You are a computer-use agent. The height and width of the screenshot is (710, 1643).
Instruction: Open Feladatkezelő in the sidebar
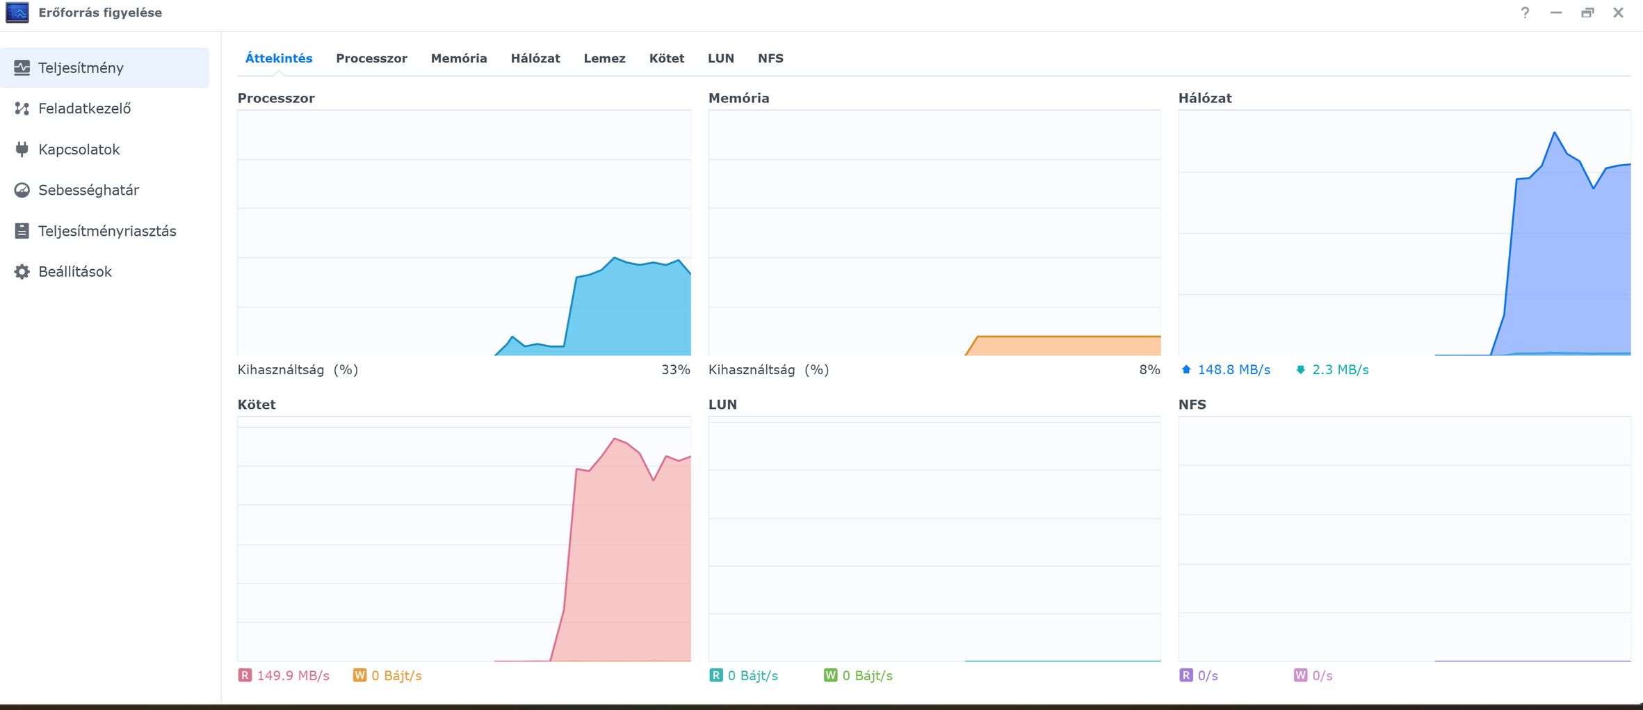click(x=104, y=108)
